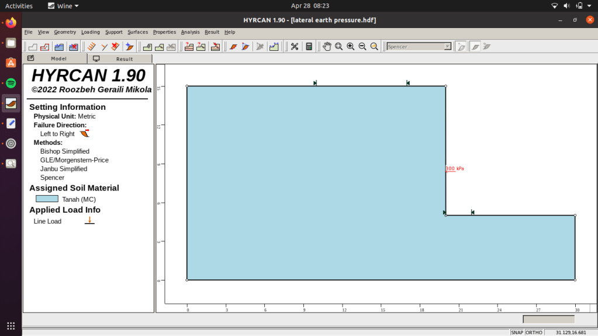Screen dimensions: 598x336
Task: Open the system tray dropdown arrow
Action: 588,6
